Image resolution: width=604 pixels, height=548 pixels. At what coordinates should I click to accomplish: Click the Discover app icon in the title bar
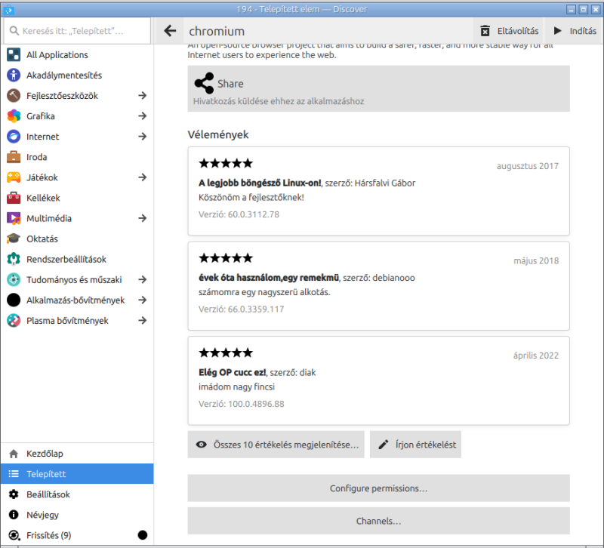pyautogui.click(x=9, y=10)
